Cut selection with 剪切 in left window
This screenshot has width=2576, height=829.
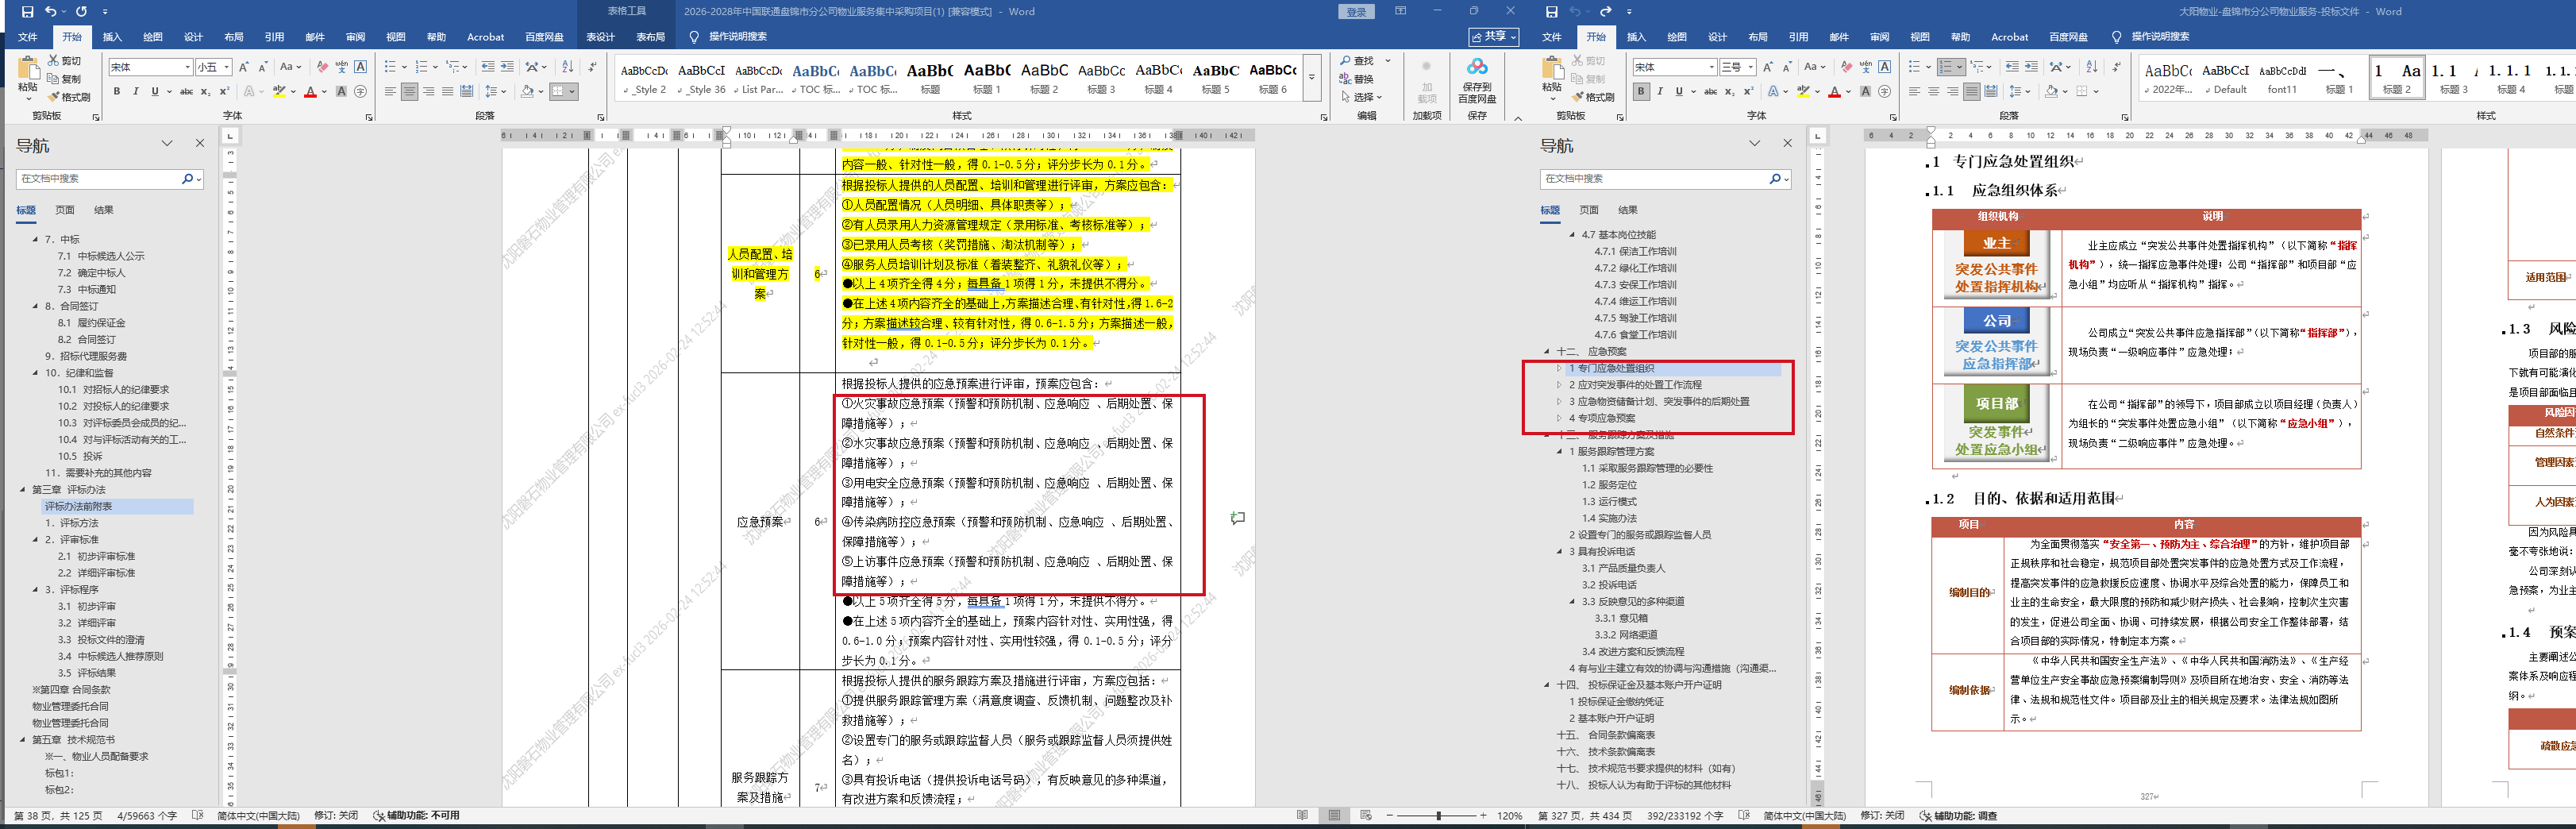pos(64,61)
